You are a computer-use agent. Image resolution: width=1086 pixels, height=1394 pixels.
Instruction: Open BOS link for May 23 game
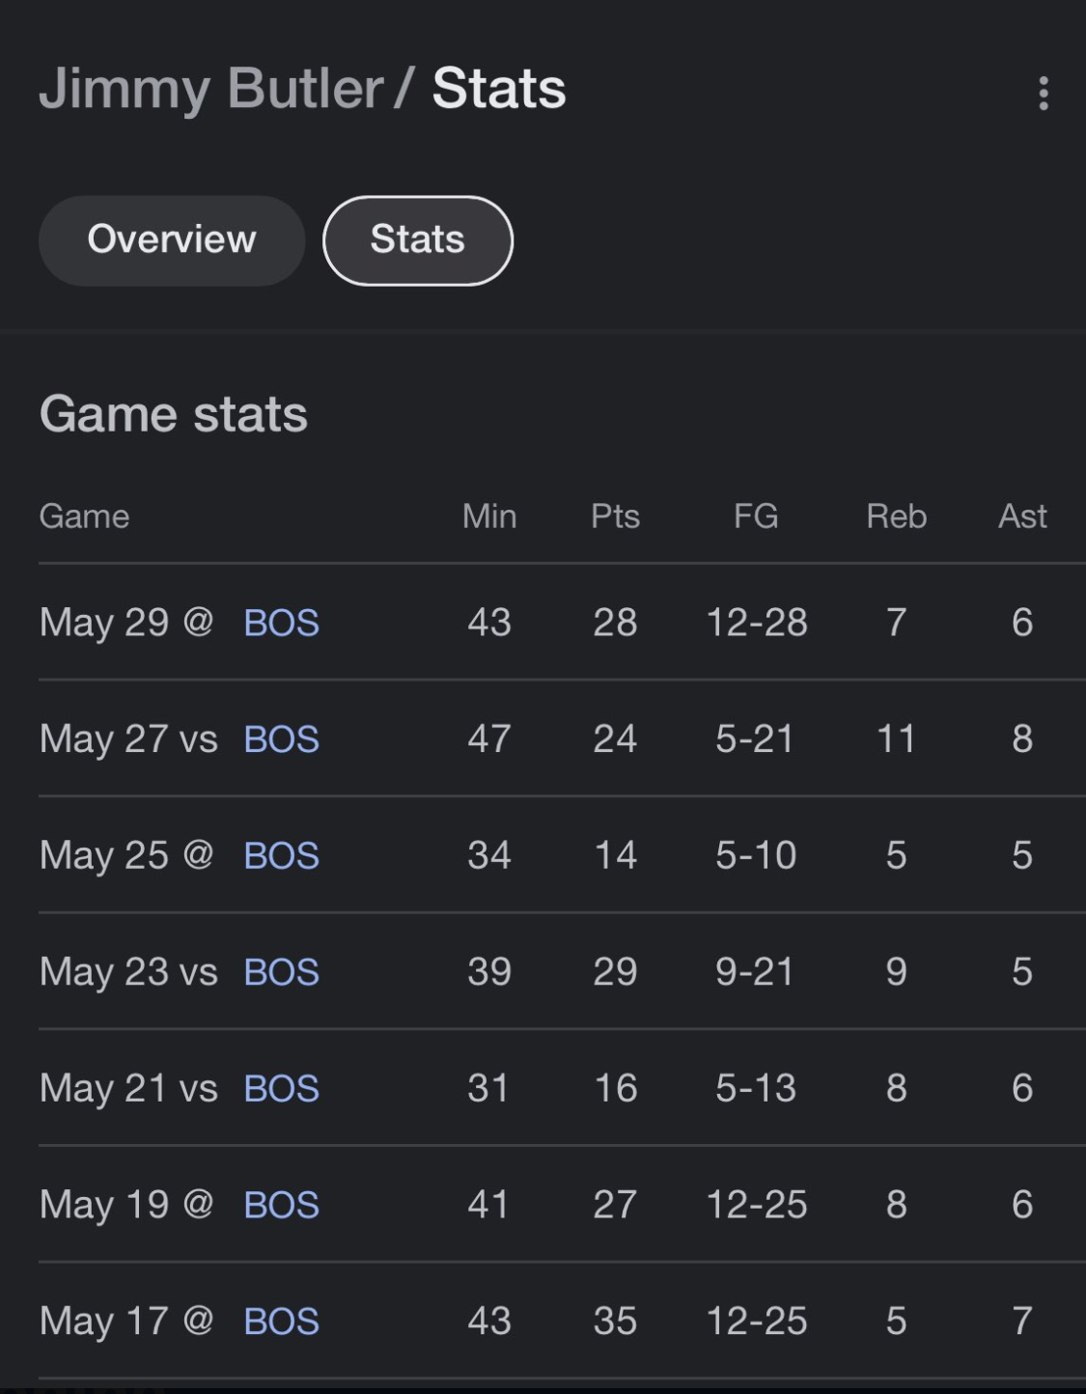(281, 972)
